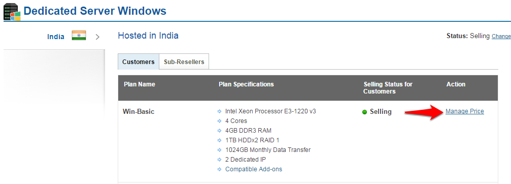Image resolution: width=511 pixels, height=184 pixels.
Task: Click the Change status link
Action: [x=501, y=36]
